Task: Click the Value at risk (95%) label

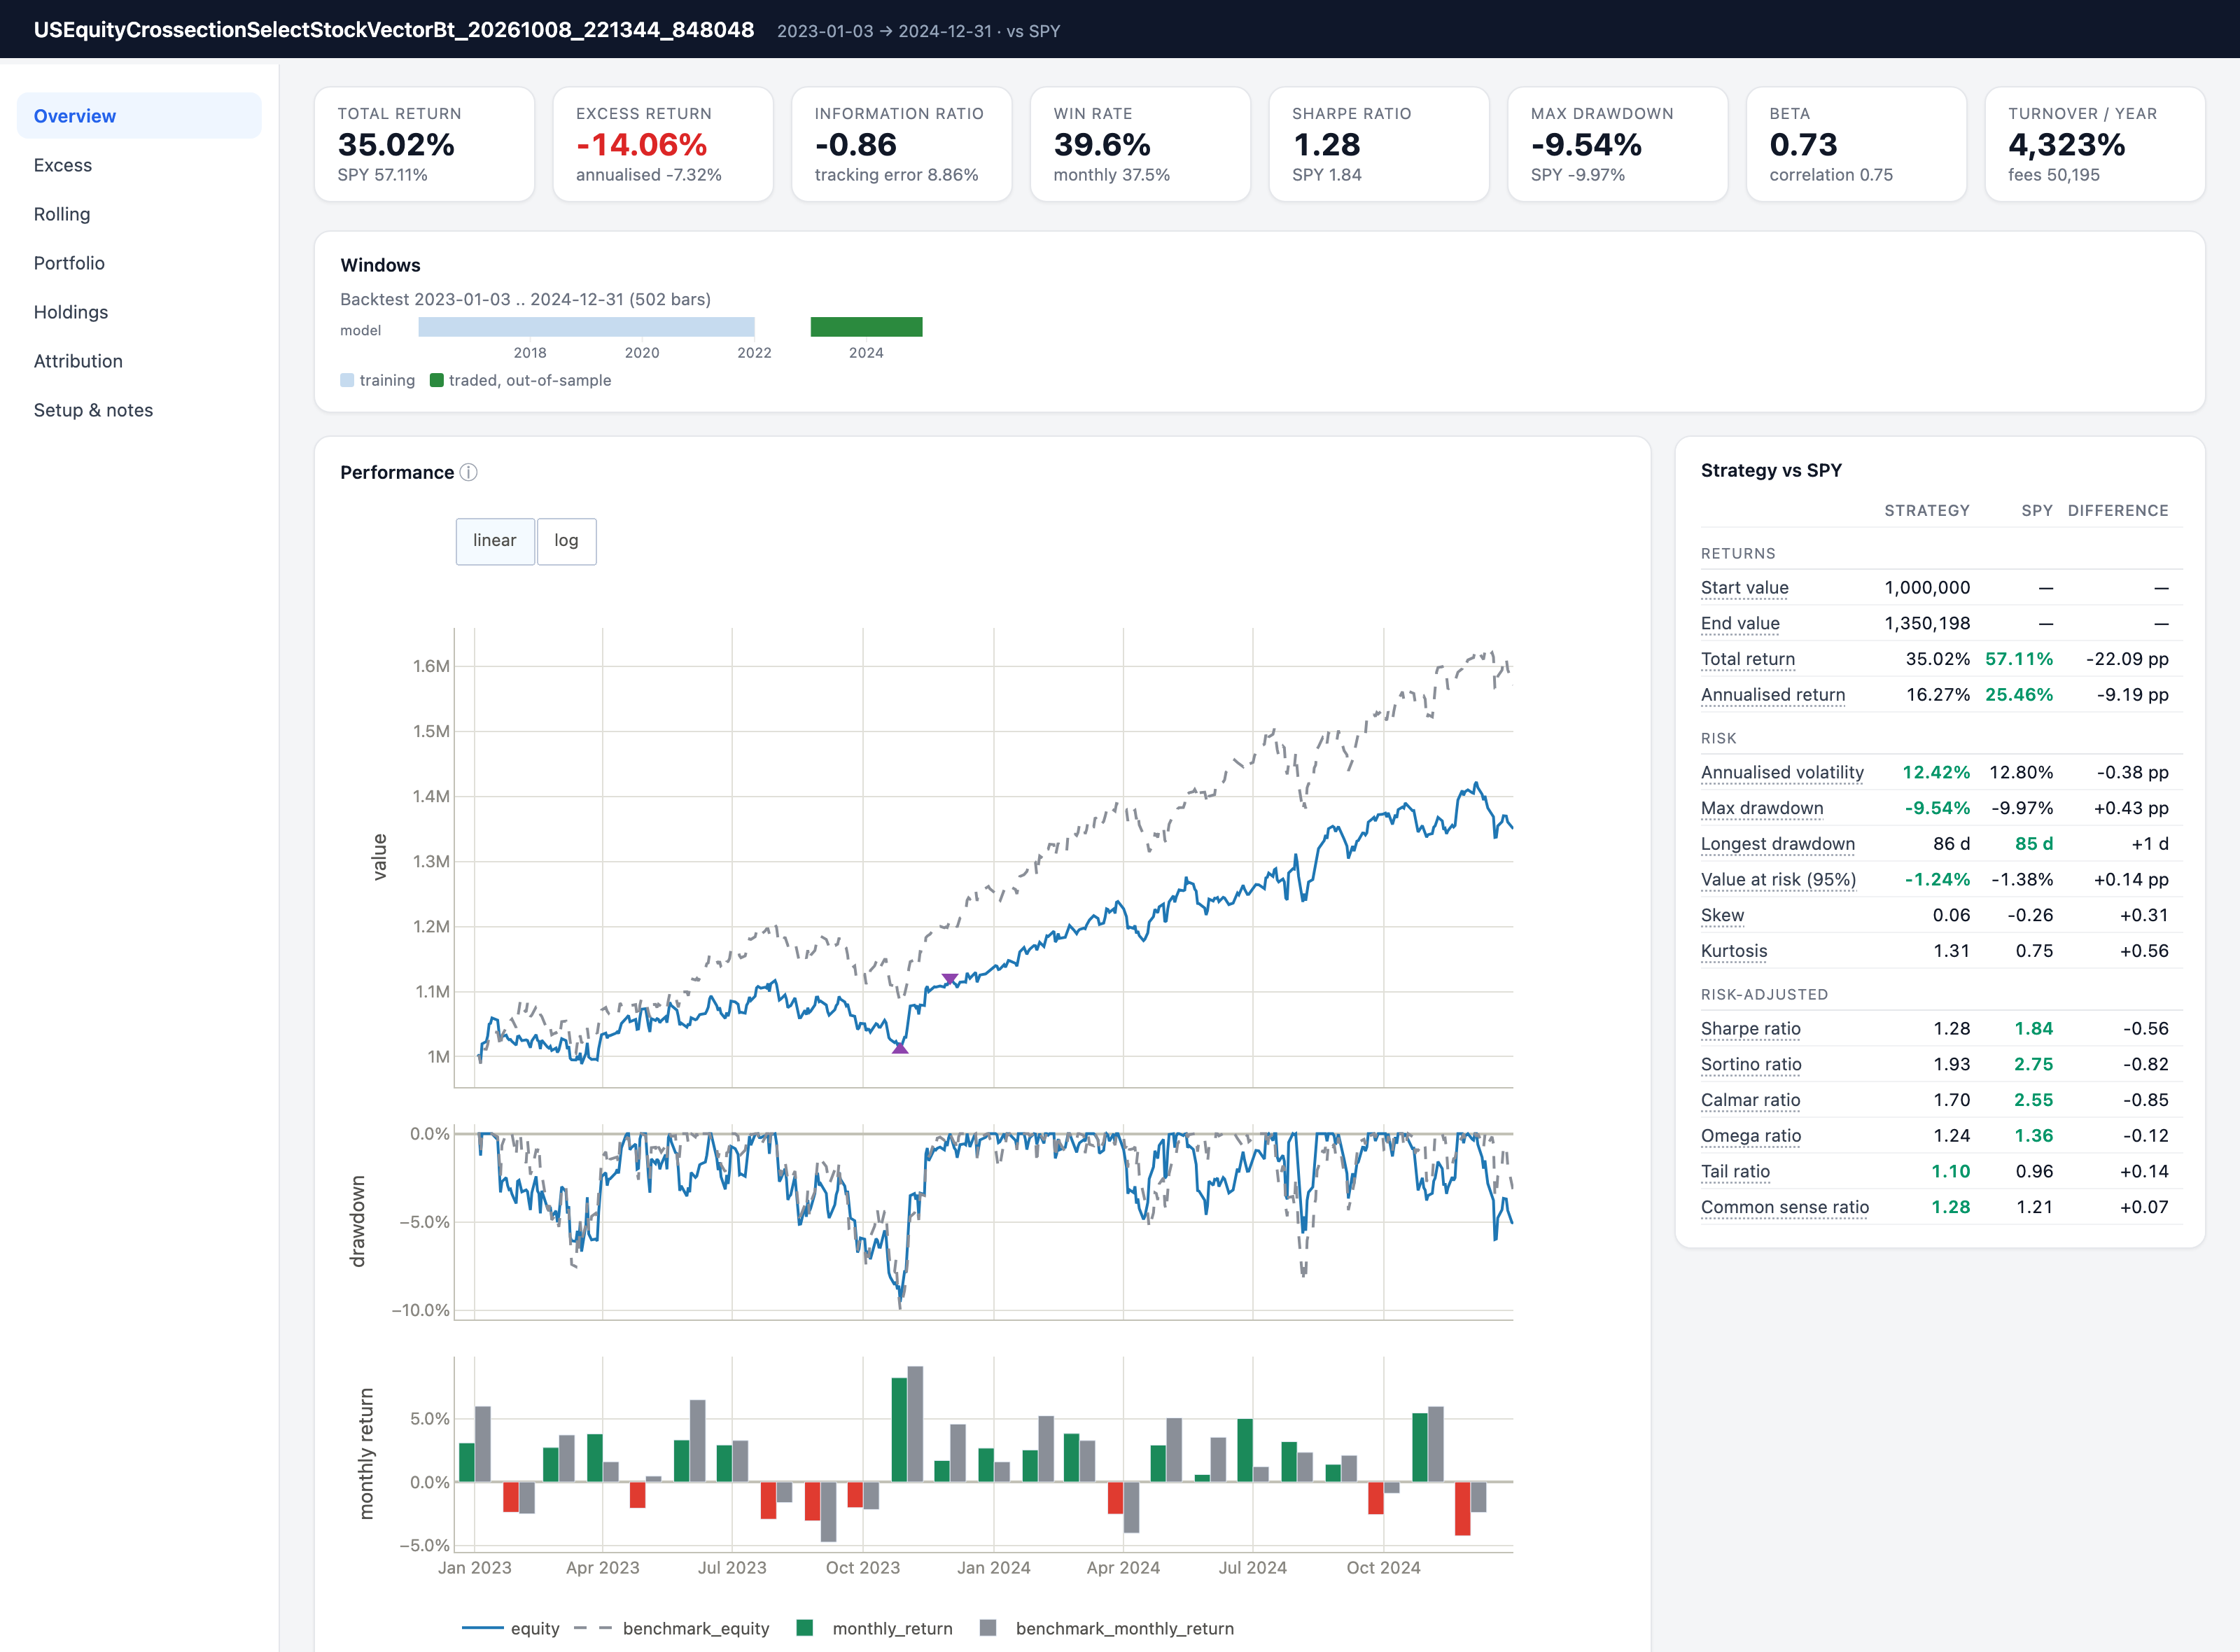Action: pyautogui.click(x=1778, y=880)
